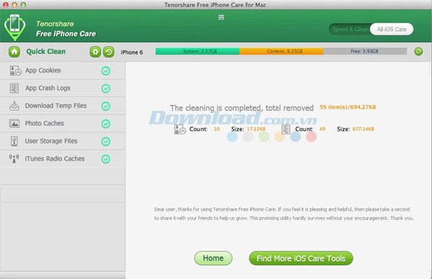Click the green Home icon beside Quick Clean
The height and width of the screenshot is (279, 432).
pos(14,52)
